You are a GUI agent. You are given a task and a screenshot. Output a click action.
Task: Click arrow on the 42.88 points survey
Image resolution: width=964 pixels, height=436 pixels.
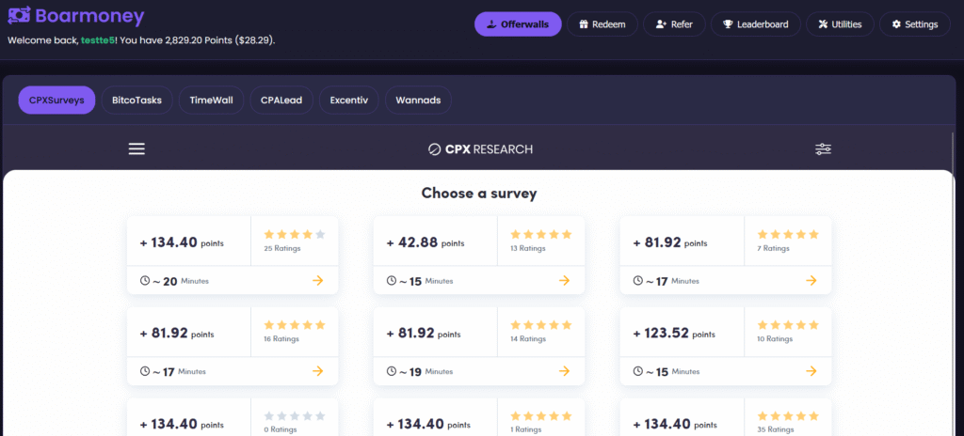(564, 281)
